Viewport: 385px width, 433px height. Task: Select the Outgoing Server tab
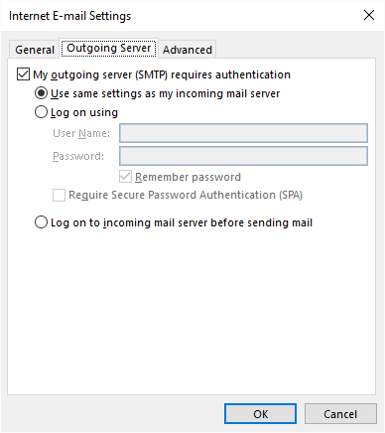109,49
